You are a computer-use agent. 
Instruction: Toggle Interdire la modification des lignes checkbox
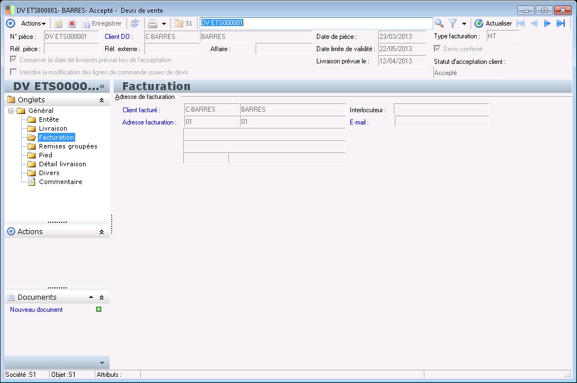coord(13,72)
